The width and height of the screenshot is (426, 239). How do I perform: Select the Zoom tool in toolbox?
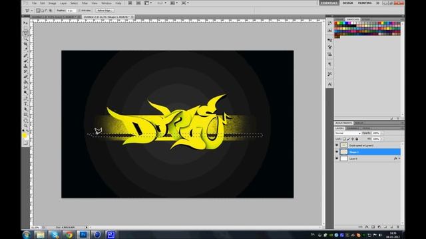click(25, 125)
